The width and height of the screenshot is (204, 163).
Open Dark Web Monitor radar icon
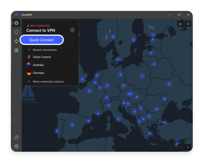pos(16,50)
